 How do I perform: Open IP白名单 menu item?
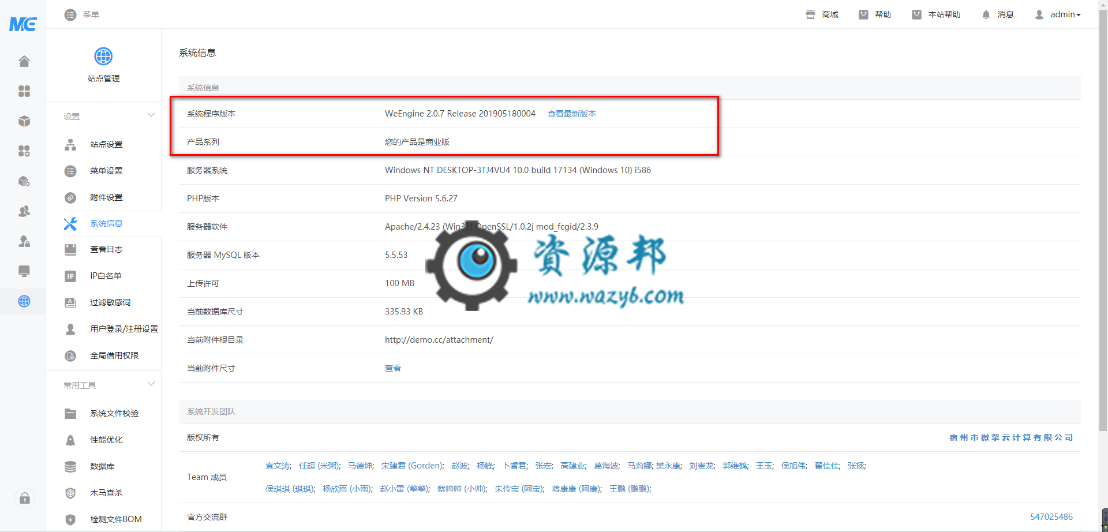(x=106, y=276)
